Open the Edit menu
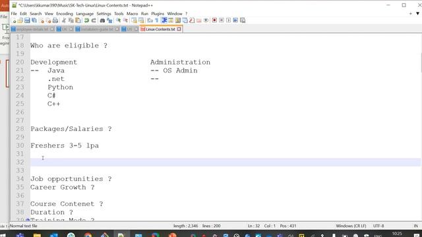Viewport: 422px width, 237px height. [24, 14]
